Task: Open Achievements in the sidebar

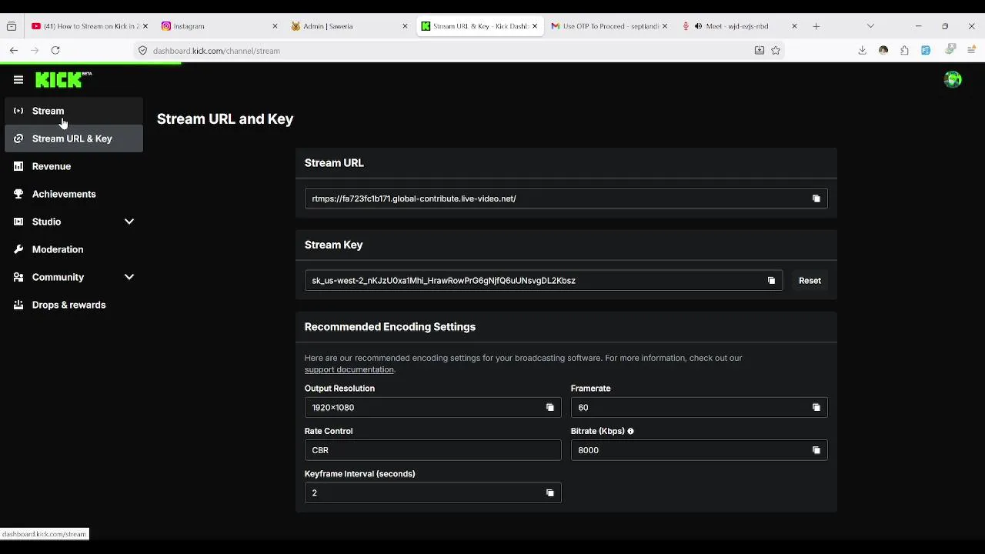Action: pos(64,194)
